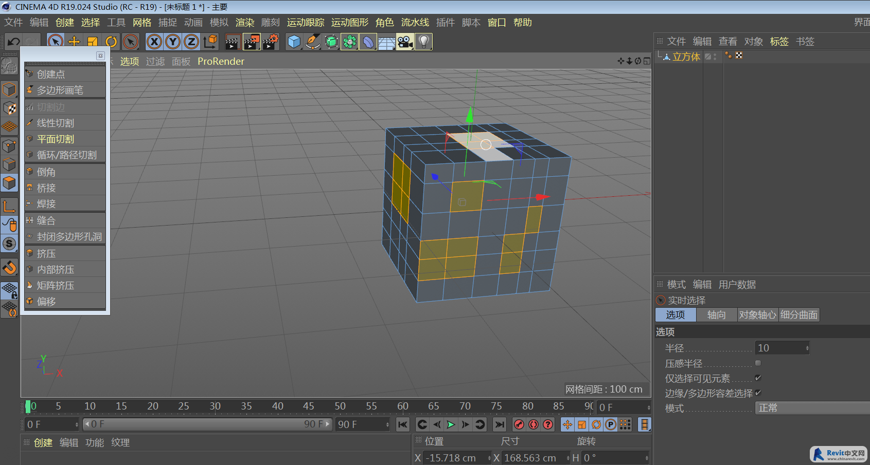
Task: Open the 网格 menu in menu bar
Action: (x=142, y=23)
